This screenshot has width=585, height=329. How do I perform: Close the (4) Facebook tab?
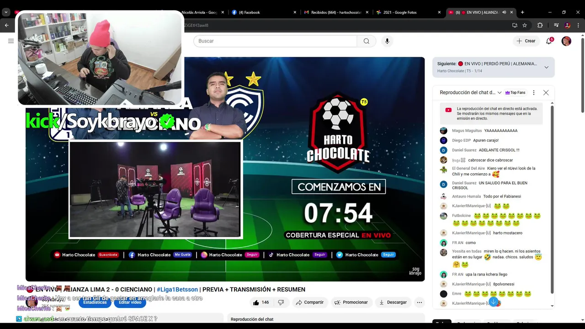[x=295, y=12]
